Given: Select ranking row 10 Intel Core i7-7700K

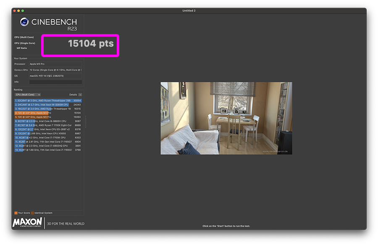Looking at the screenshot, I should coord(48,137).
